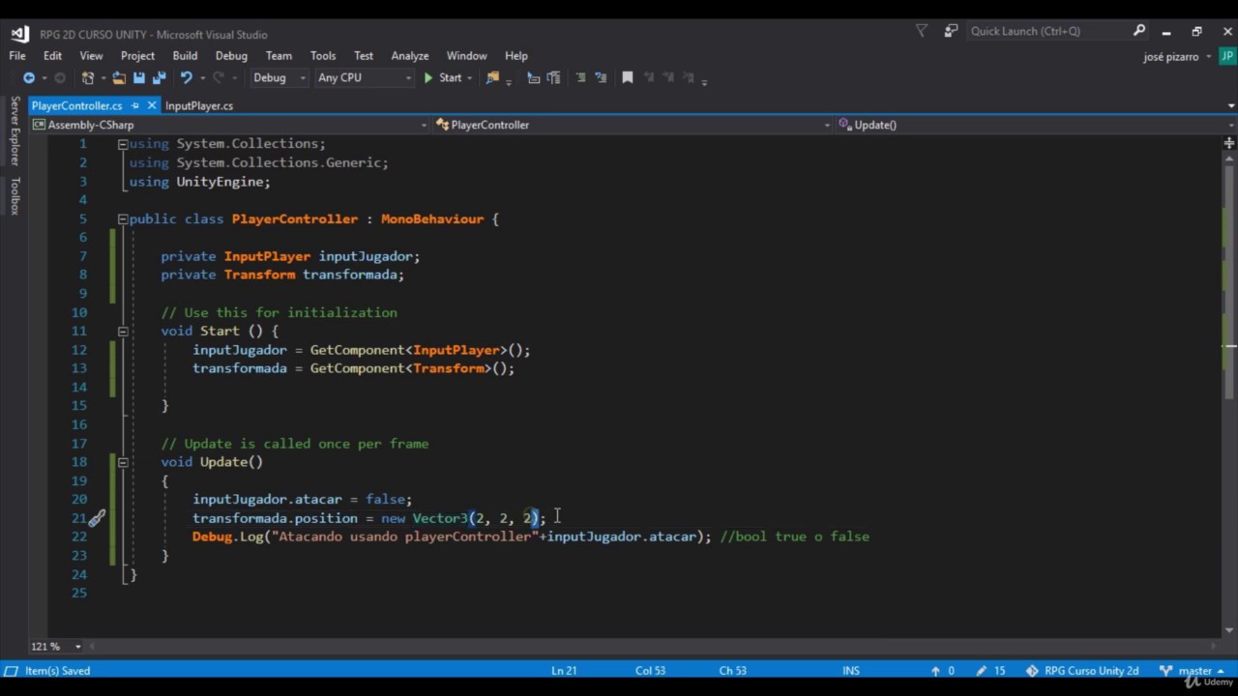Screen dimensions: 1238x696
Task: Click the New Project toolbar icon
Action: pyautogui.click(x=88, y=78)
